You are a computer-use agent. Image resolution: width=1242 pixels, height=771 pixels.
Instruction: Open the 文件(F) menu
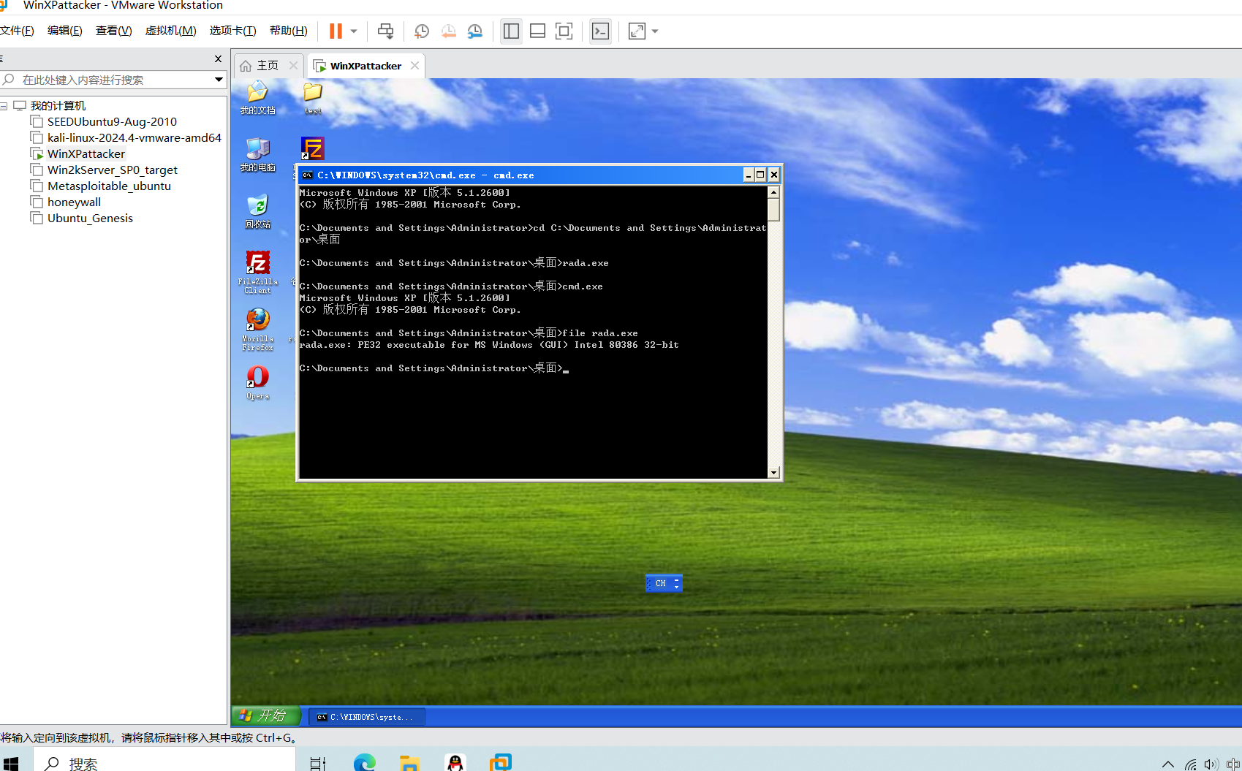(18, 31)
